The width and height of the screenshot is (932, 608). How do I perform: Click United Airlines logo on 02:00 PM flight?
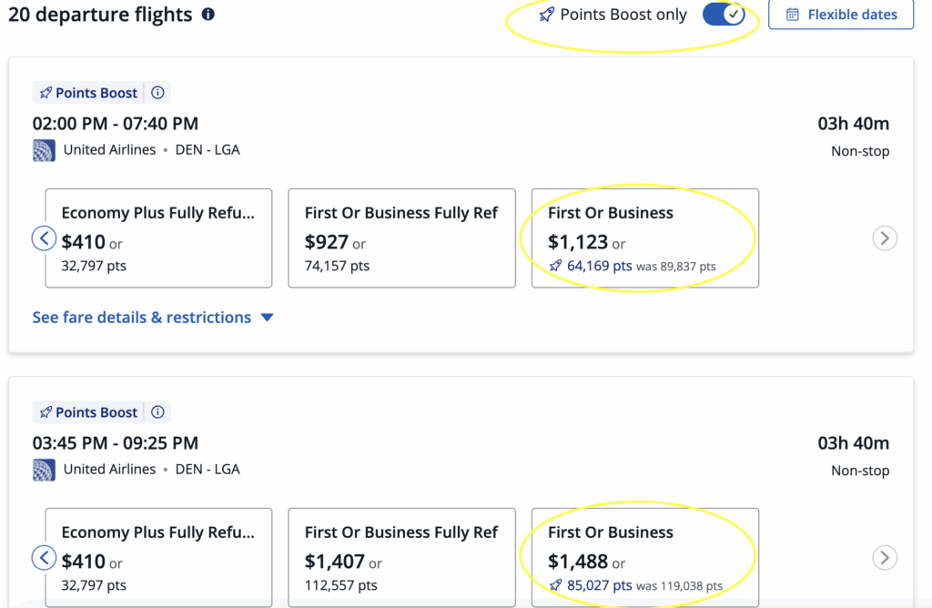click(x=44, y=150)
